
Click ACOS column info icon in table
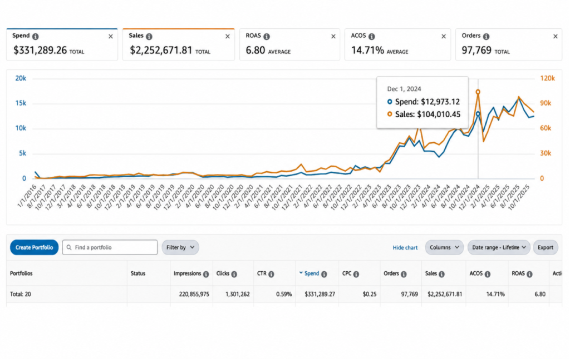488,274
